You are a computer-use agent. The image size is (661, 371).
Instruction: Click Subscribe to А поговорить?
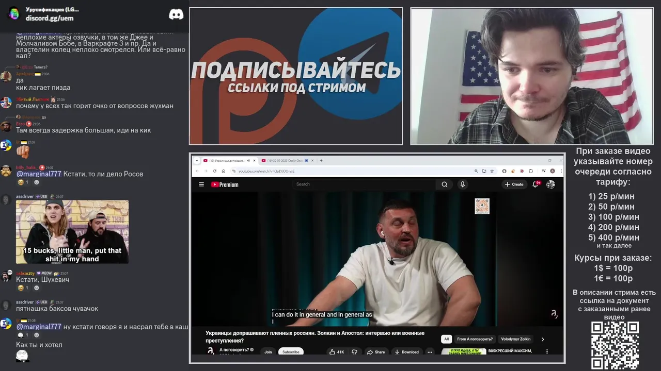tap(291, 352)
